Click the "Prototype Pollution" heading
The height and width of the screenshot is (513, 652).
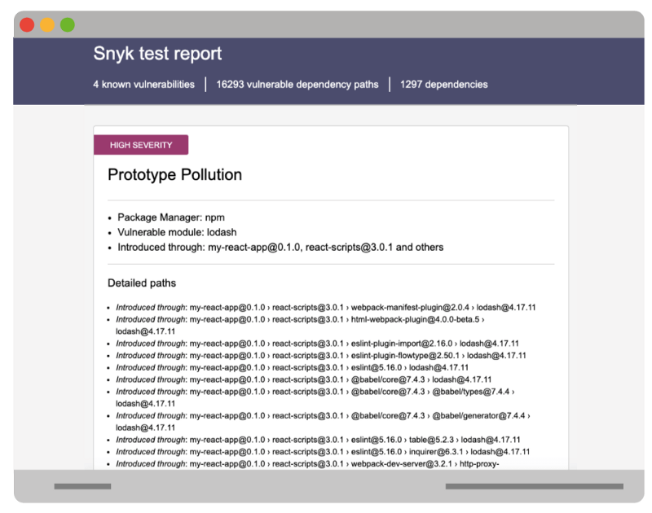point(174,175)
